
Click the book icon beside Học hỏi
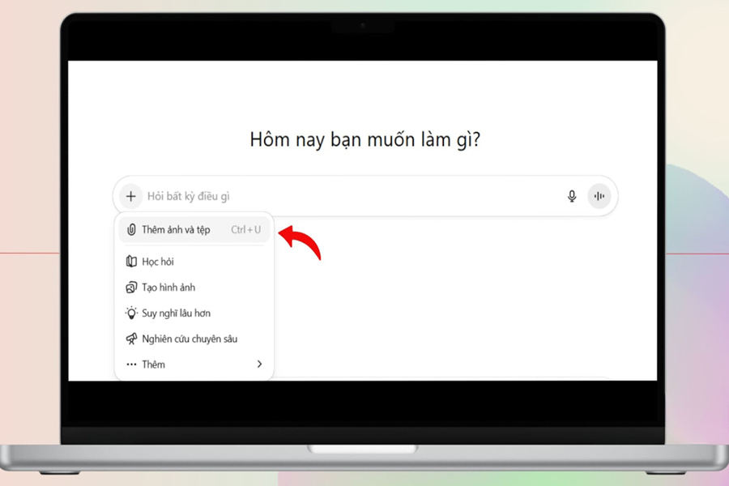131,262
